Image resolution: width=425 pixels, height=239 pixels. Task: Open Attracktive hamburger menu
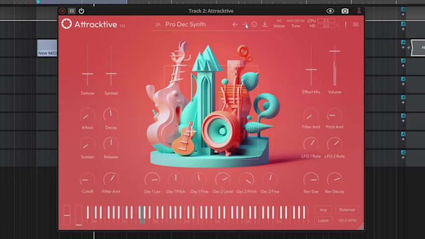(x=356, y=24)
